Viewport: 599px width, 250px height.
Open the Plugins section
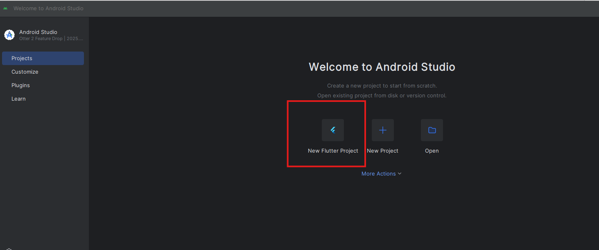pos(20,85)
